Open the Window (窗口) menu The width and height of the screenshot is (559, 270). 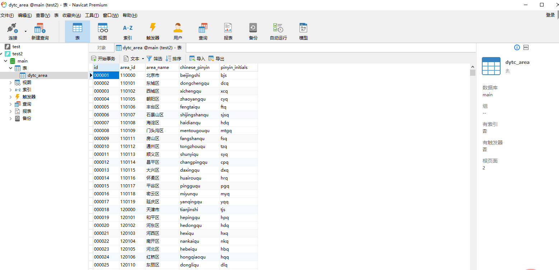(x=111, y=15)
